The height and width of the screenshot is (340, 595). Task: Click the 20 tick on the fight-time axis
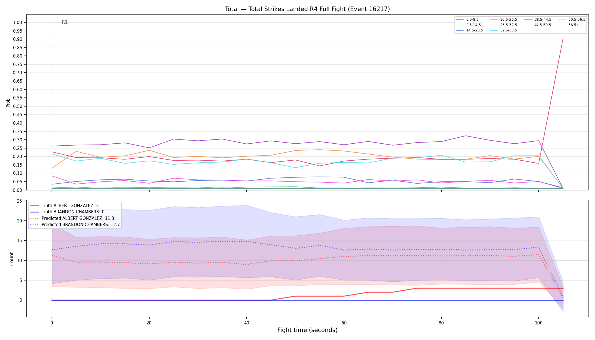pyautogui.click(x=149, y=322)
